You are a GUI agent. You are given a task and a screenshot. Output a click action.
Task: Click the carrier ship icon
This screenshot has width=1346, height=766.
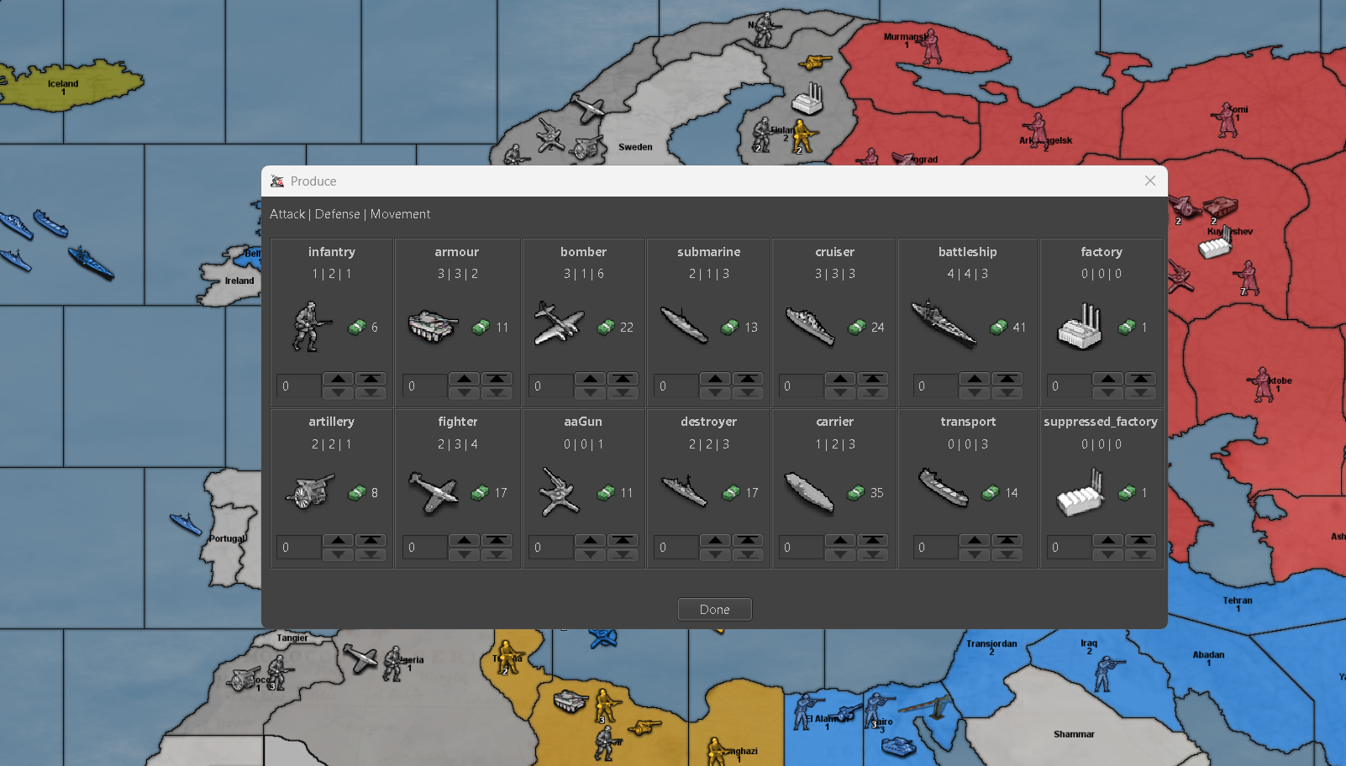[x=809, y=492]
